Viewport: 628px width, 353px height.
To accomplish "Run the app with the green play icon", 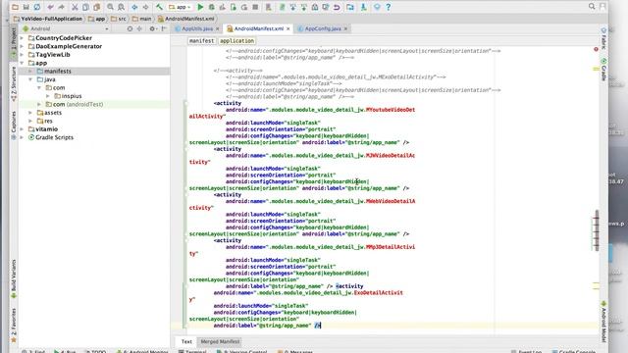I will tap(200, 7).
